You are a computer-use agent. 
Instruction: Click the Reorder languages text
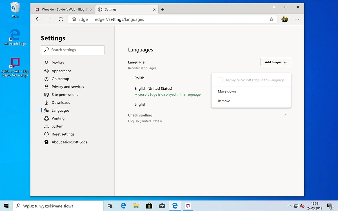coord(142,68)
